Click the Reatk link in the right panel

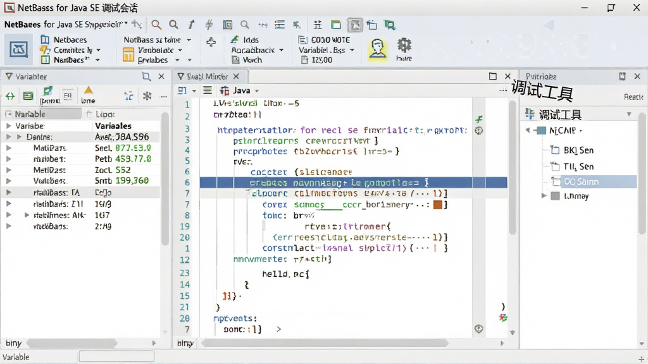[633, 97]
